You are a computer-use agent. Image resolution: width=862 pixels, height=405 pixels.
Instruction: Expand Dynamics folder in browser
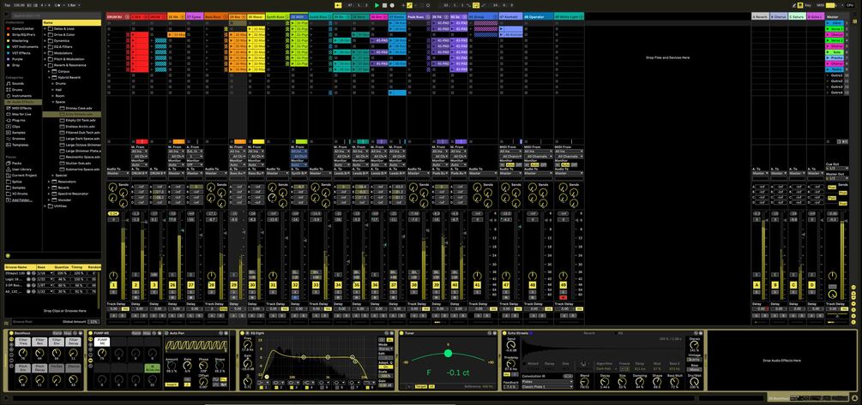(45, 40)
